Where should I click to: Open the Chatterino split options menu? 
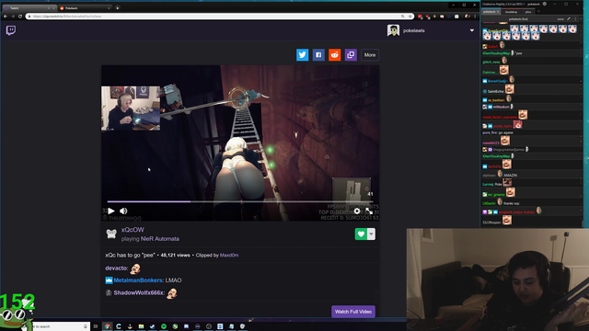coord(574,18)
